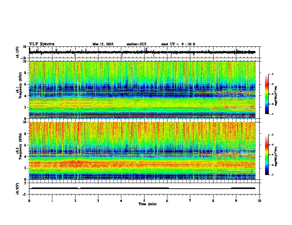The image size is (292, 225).
Task: Click time axis tick label "8"
Action: coord(213,201)
